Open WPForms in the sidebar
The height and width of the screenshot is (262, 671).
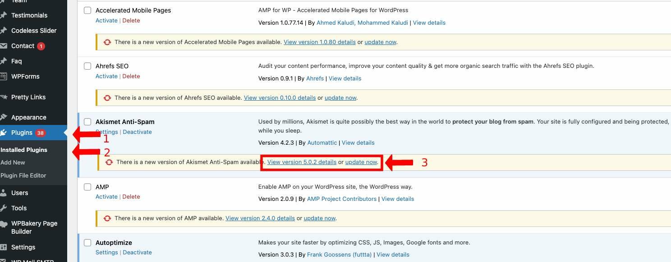[25, 76]
